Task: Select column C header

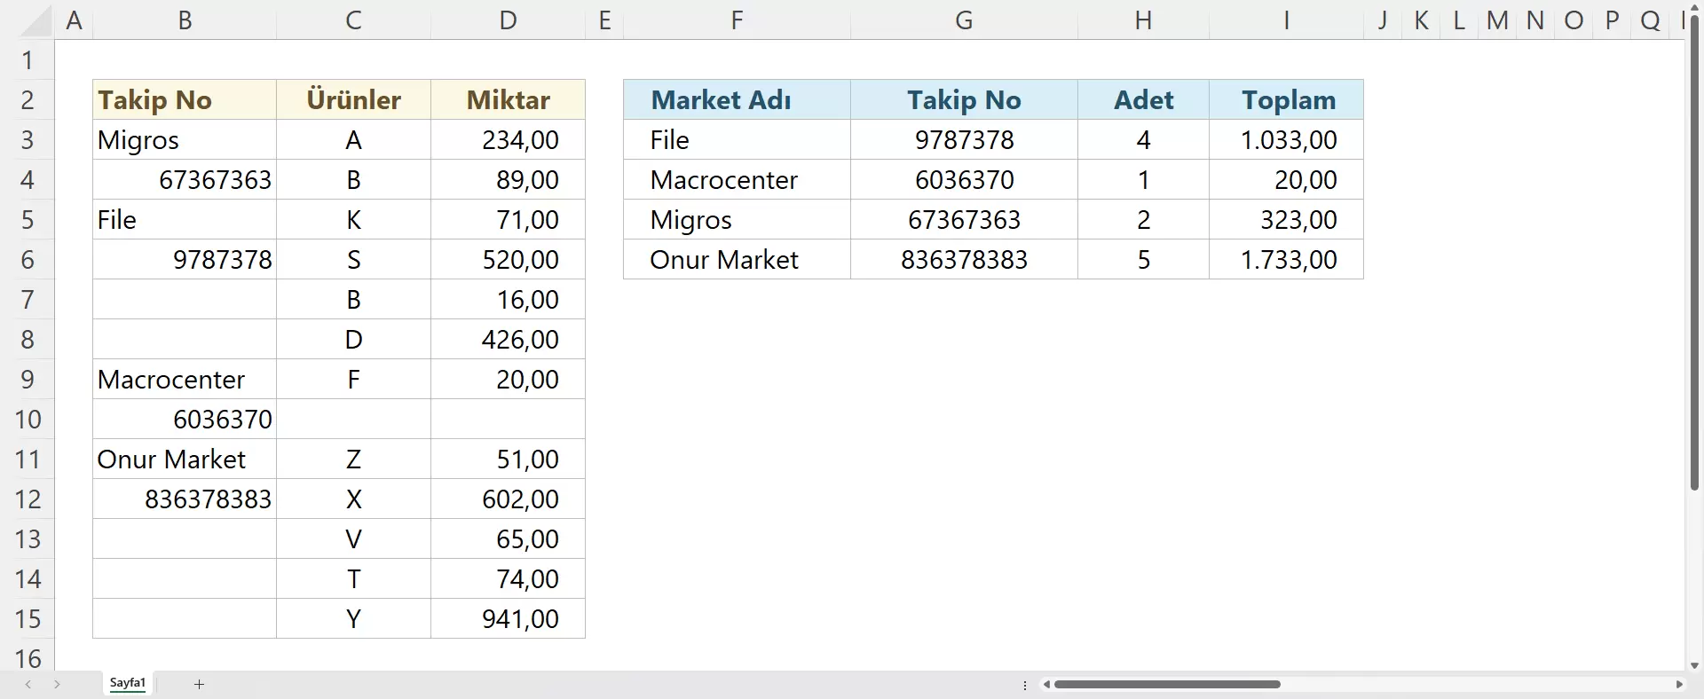Action: pos(353,20)
